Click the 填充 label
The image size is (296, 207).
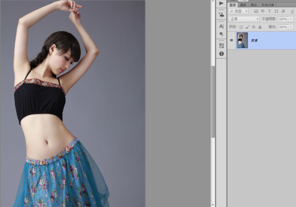click(273, 27)
